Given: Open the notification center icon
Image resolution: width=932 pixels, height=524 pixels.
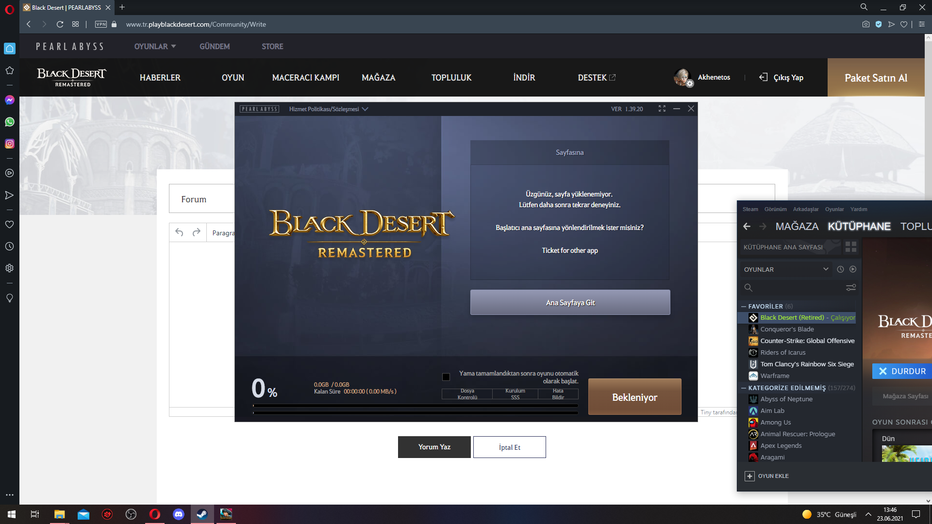Looking at the screenshot, I should click(916, 514).
